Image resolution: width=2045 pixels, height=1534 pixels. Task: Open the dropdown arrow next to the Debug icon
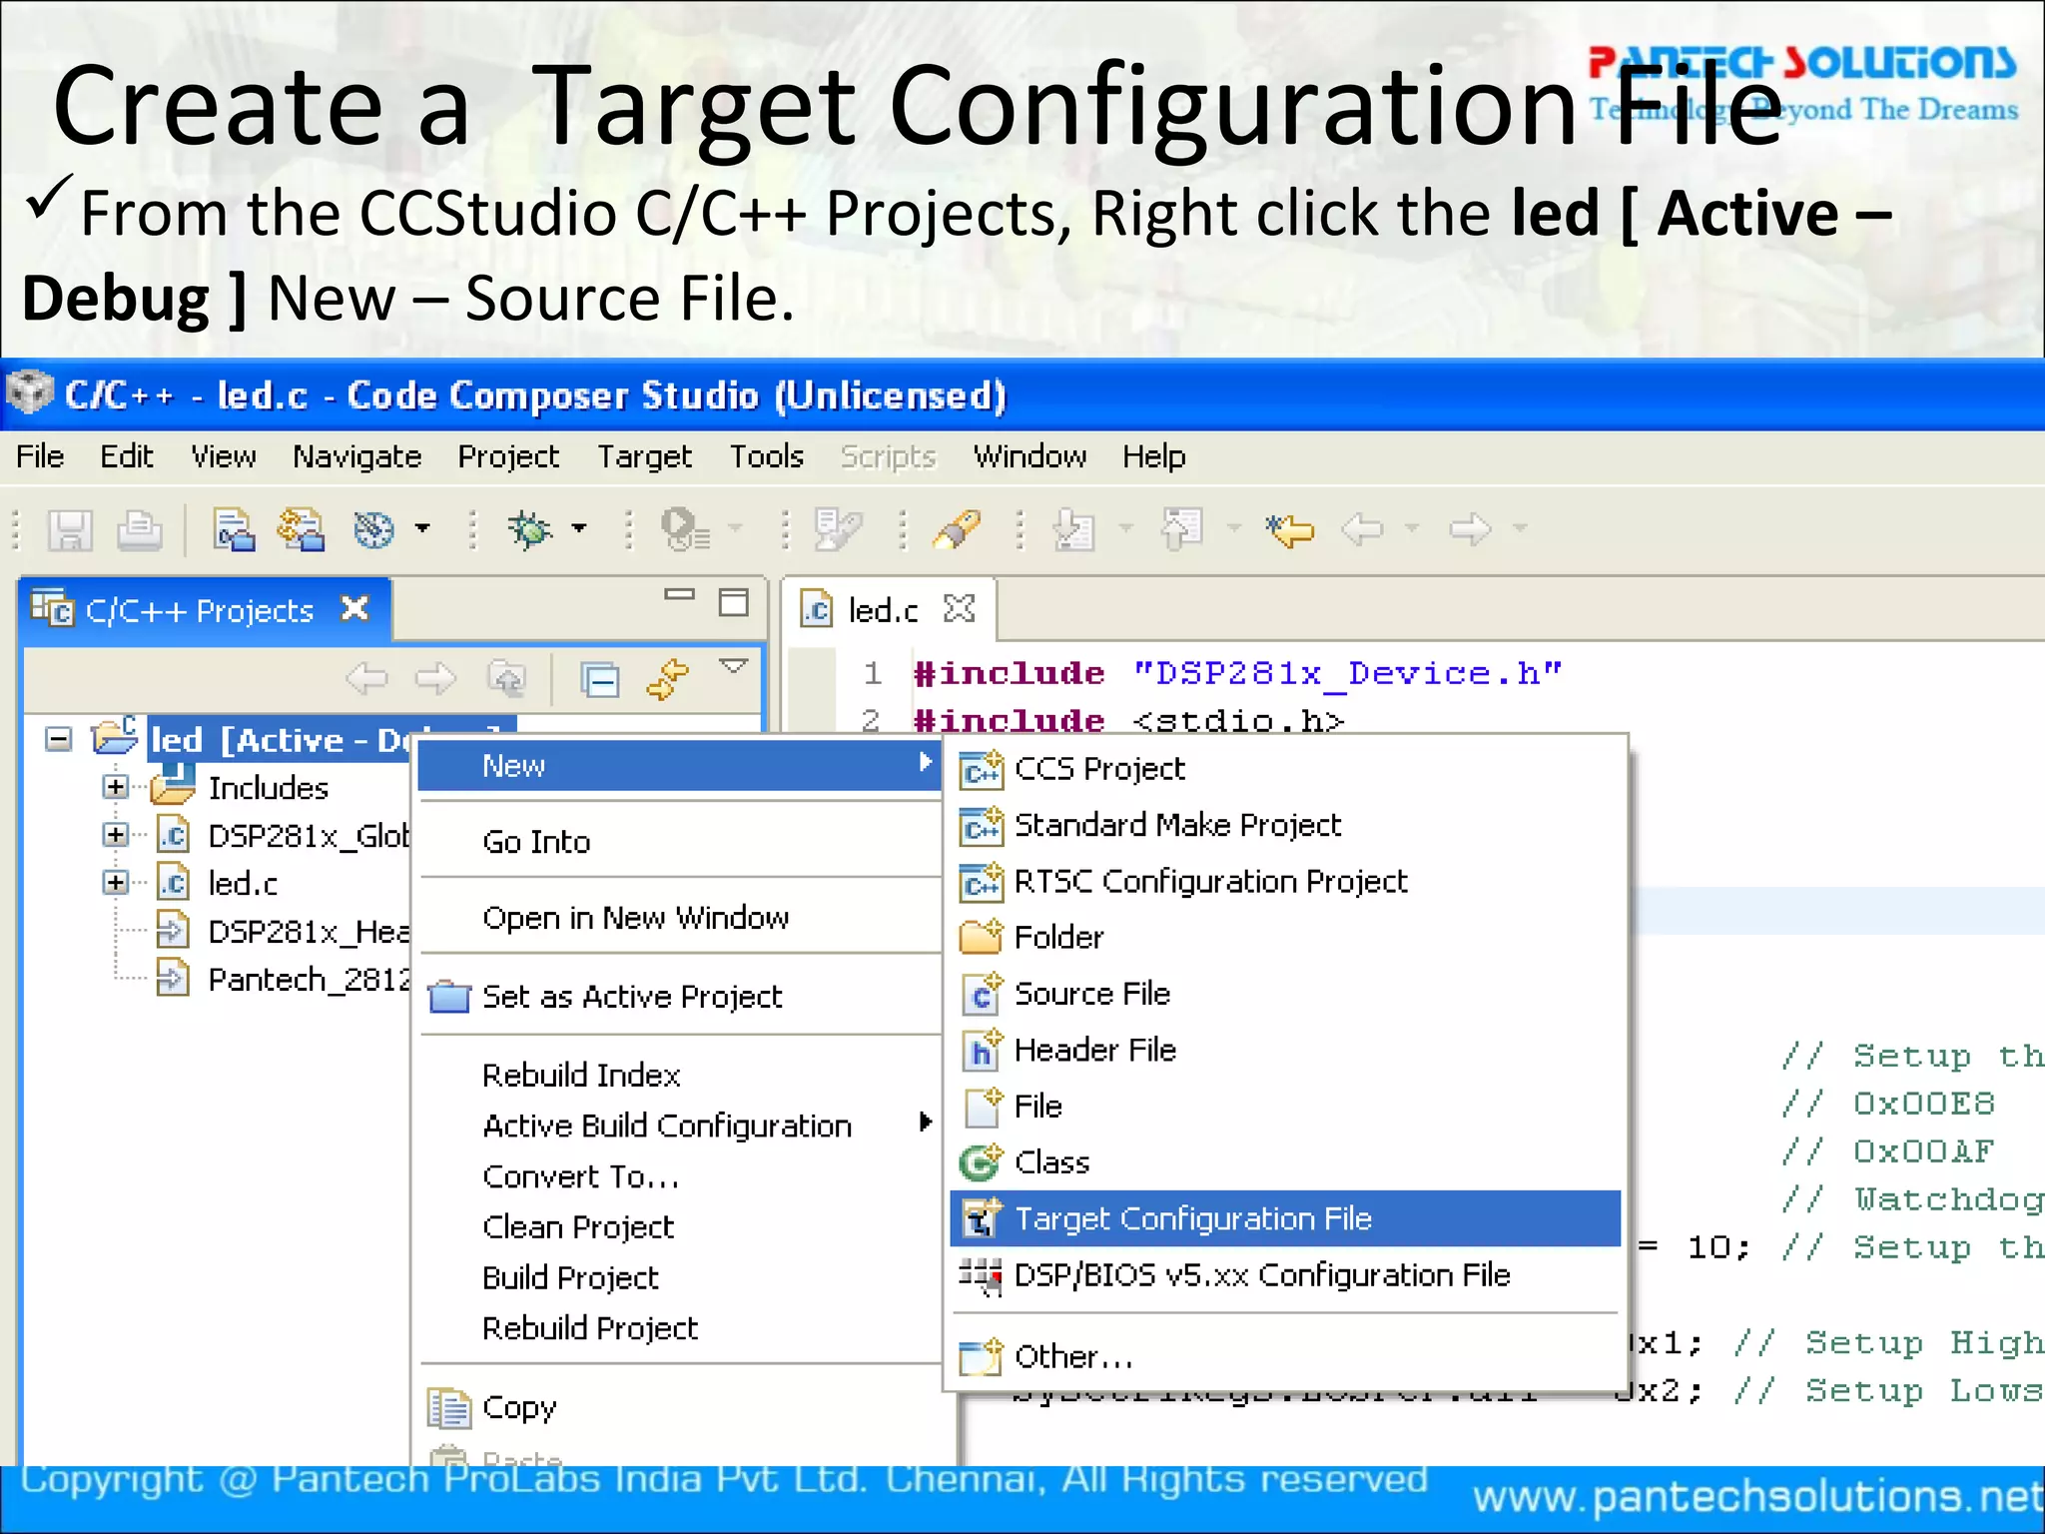(x=579, y=528)
